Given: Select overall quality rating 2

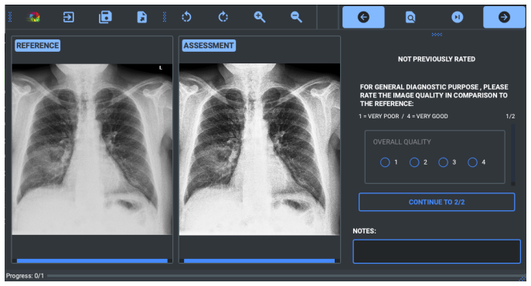Looking at the screenshot, I should (x=414, y=162).
